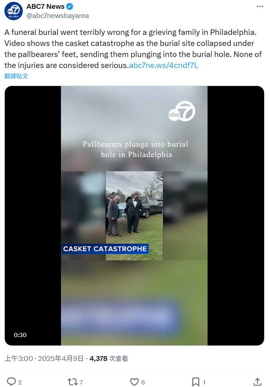Click the pallbearers video thumbnail image
270x387 pixels.
[134, 216]
